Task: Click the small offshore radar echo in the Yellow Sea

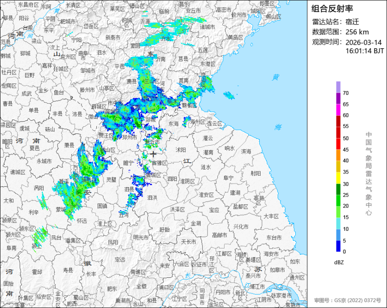Action: [229, 95]
